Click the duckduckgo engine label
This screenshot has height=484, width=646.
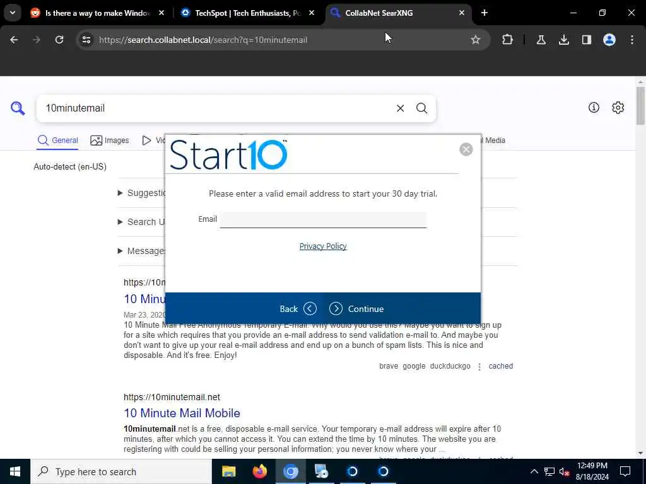point(450,366)
